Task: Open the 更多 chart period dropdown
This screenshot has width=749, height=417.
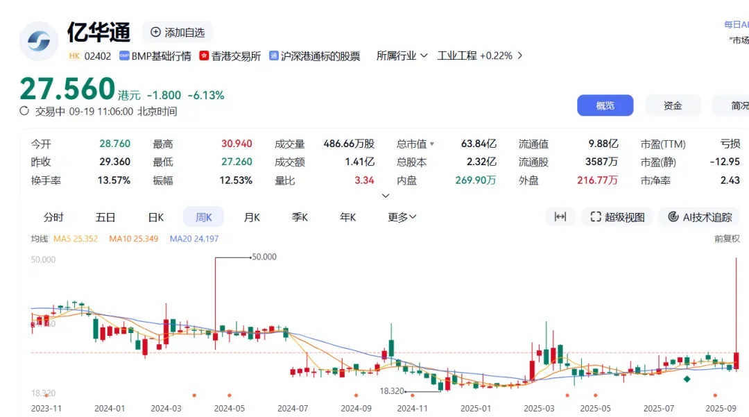Action: pyautogui.click(x=402, y=217)
